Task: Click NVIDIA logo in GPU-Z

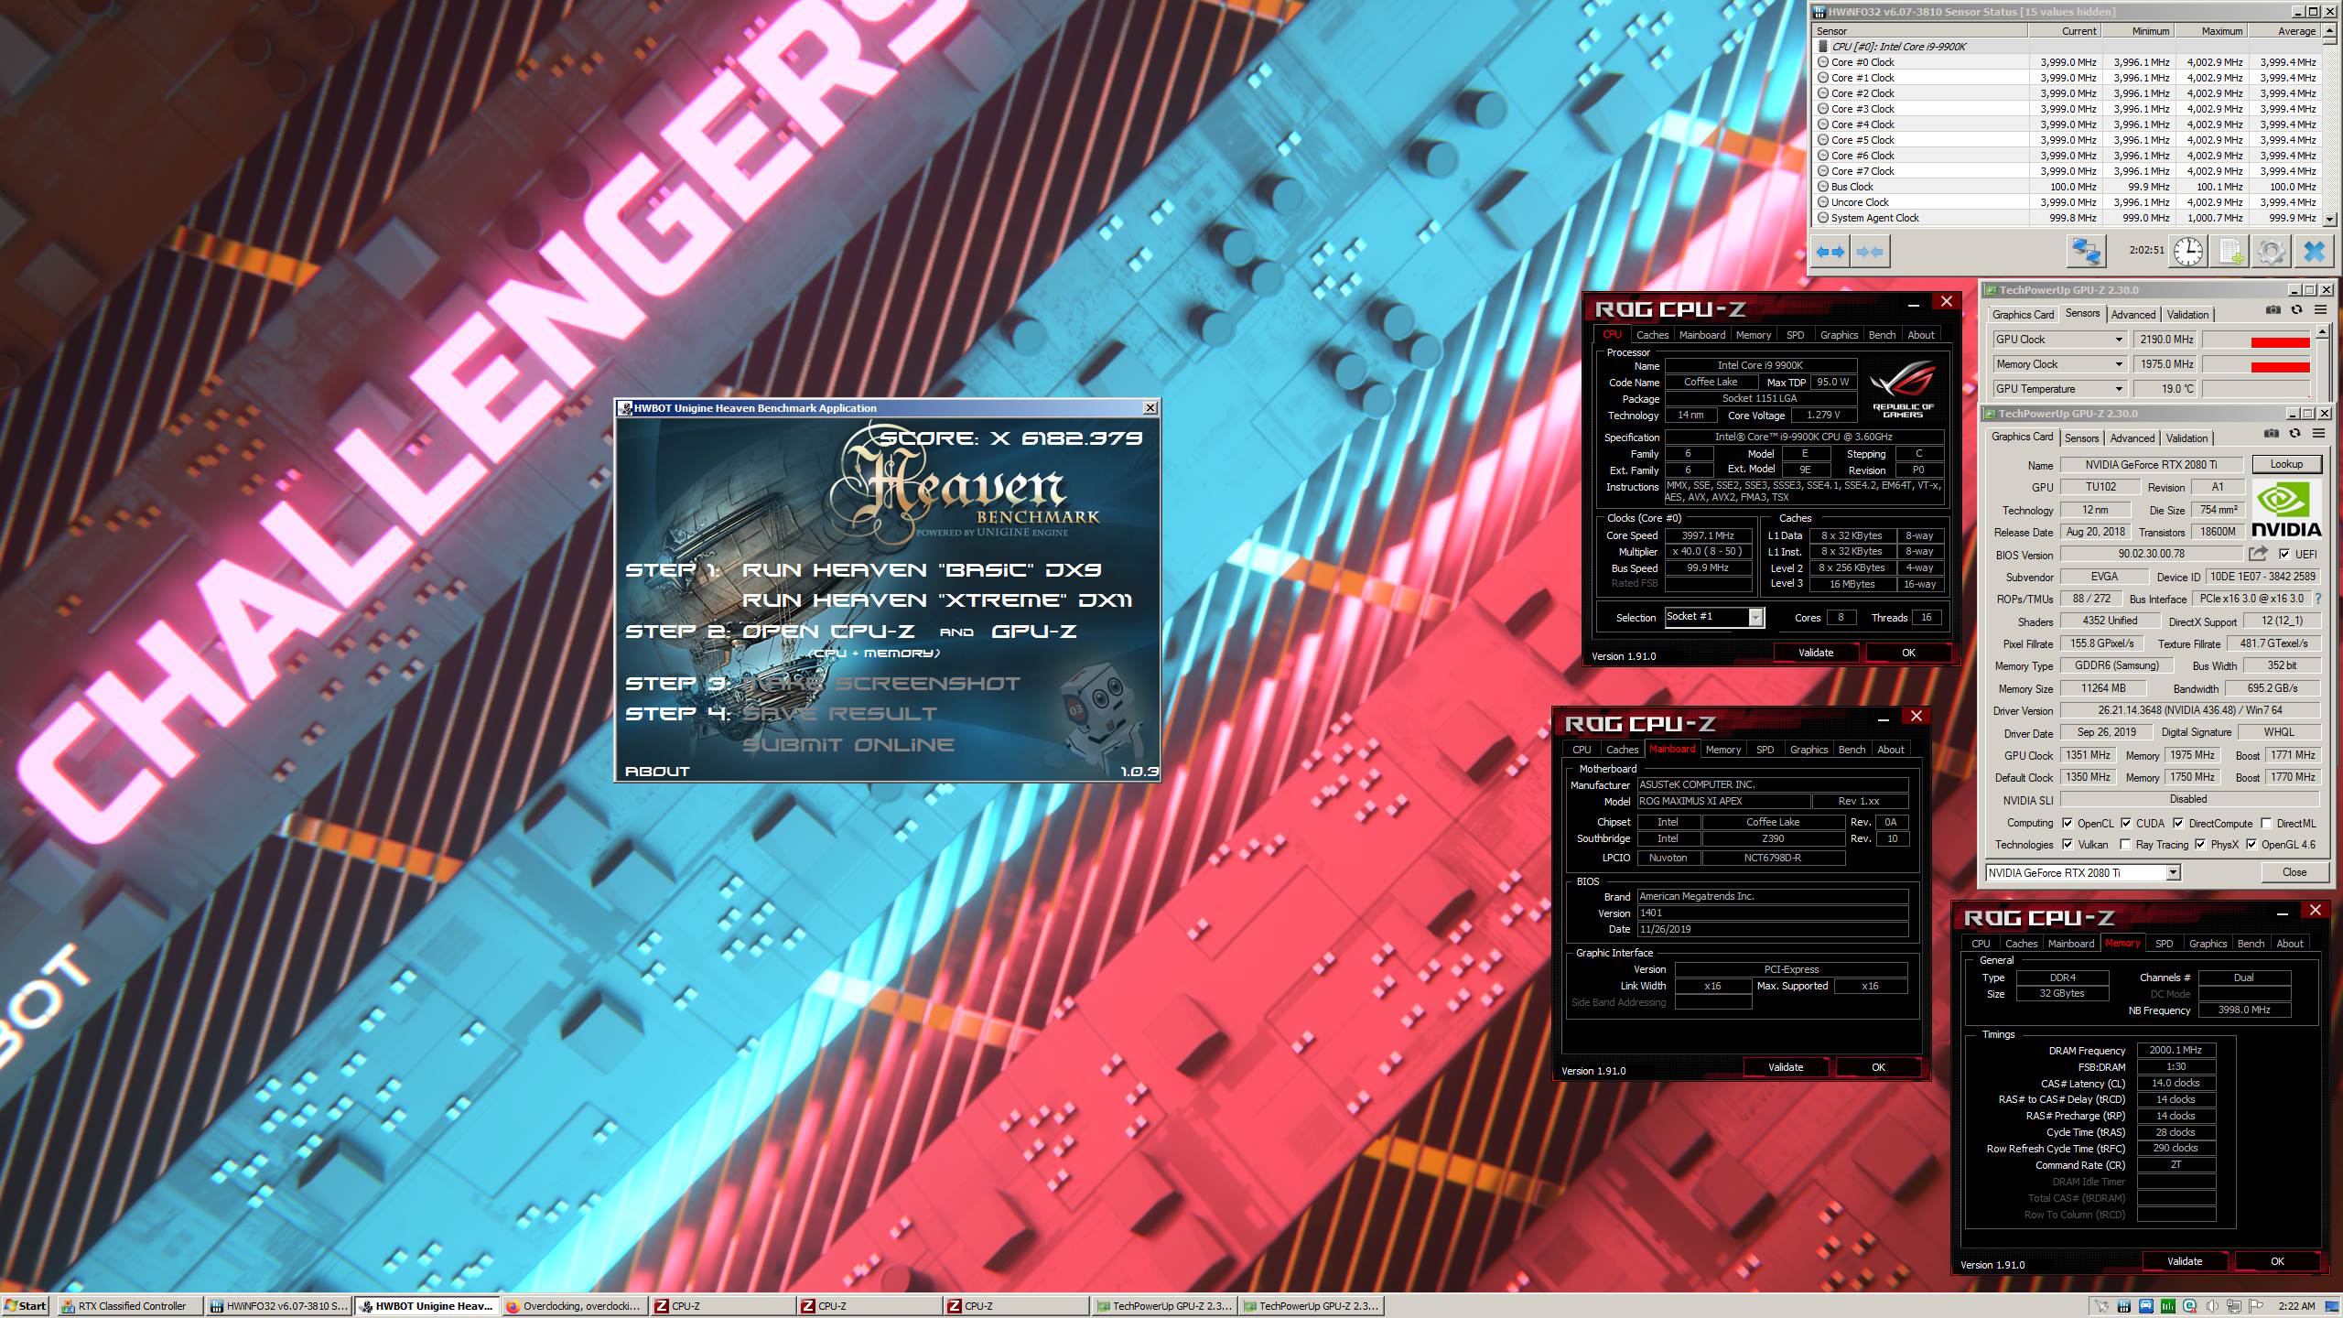Action: (x=2285, y=510)
